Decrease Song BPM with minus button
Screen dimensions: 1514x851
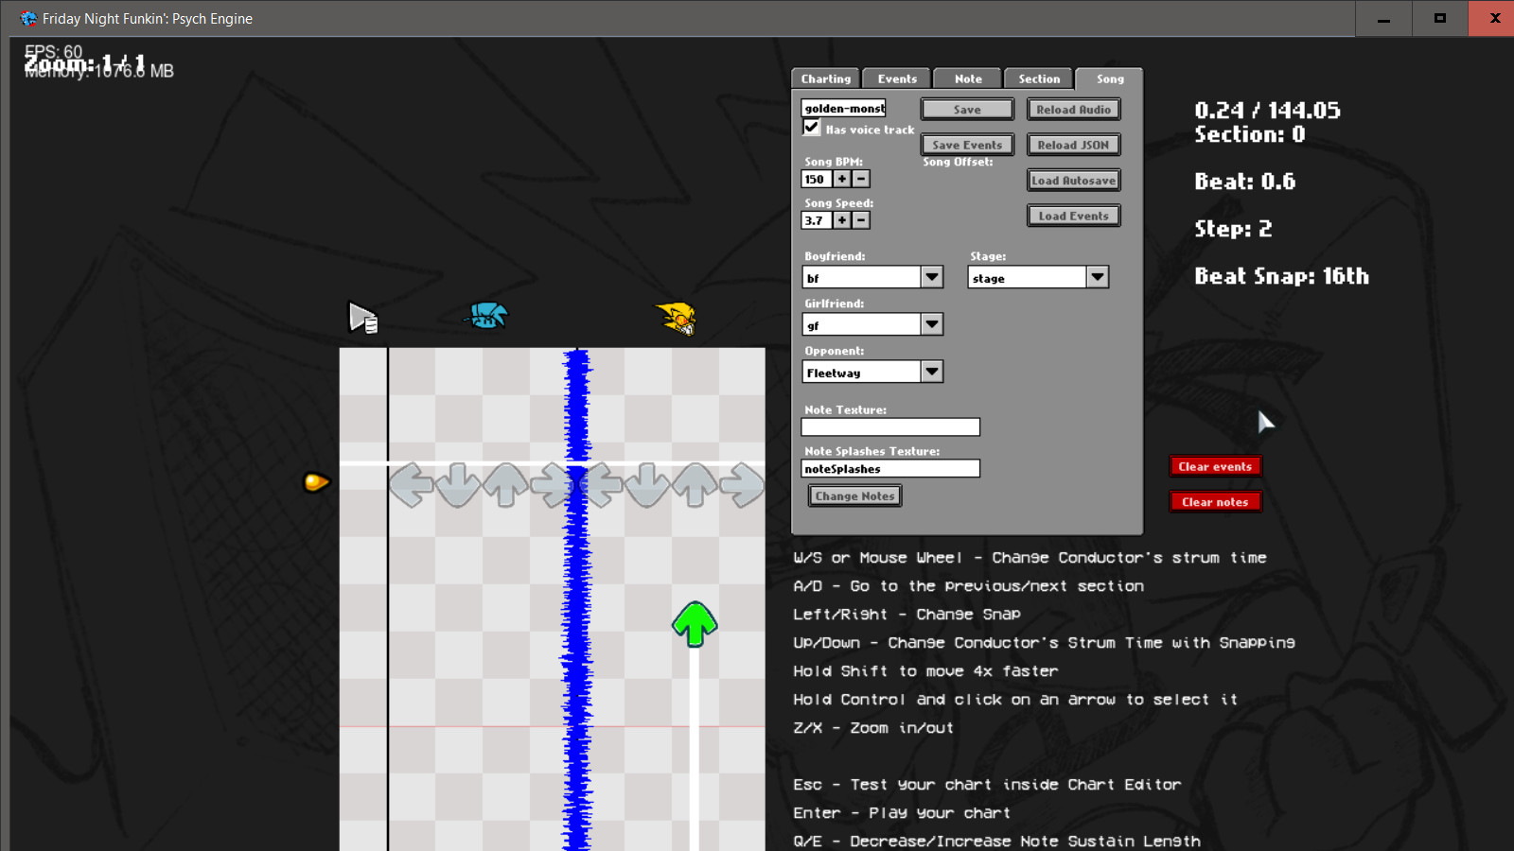[861, 179]
